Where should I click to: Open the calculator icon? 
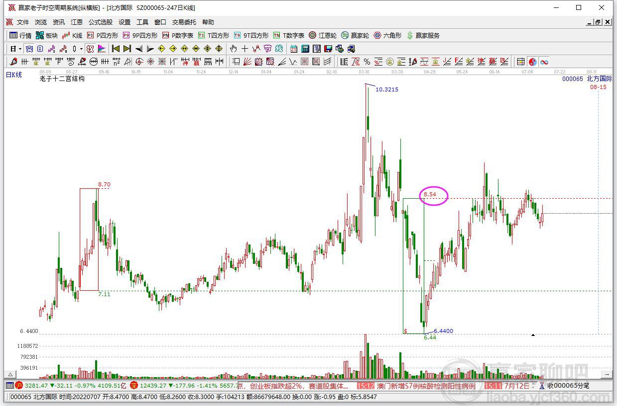click(x=304, y=49)
